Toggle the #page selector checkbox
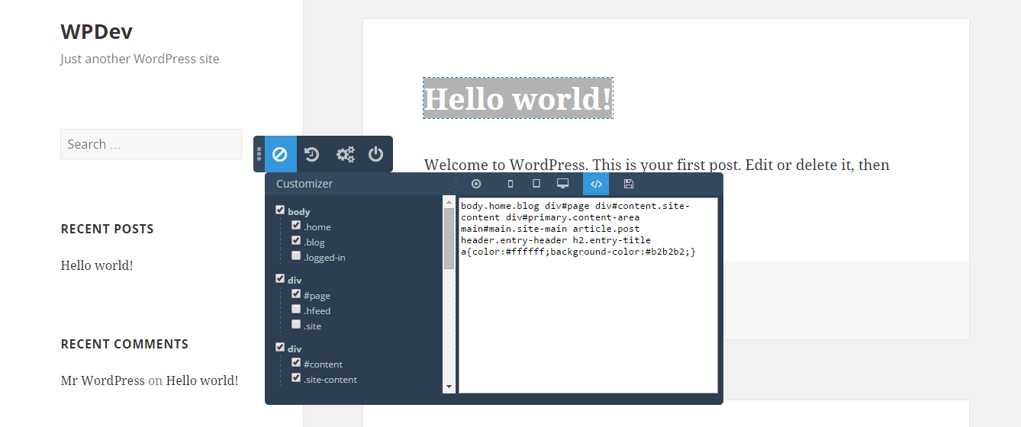 [296, 294]
